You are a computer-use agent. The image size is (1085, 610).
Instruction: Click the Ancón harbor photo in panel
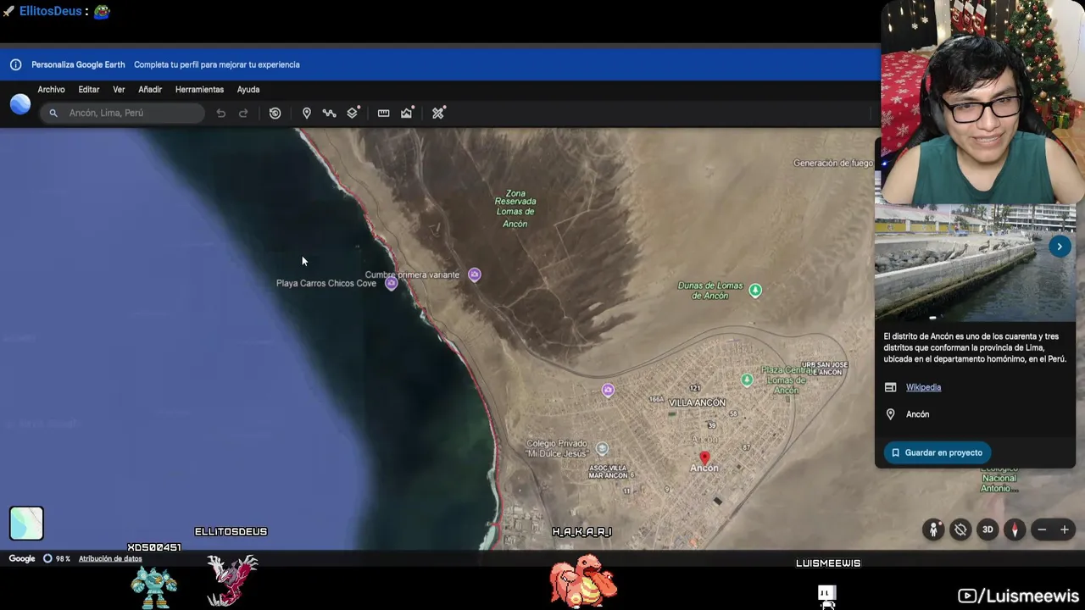tap(975, 263)
